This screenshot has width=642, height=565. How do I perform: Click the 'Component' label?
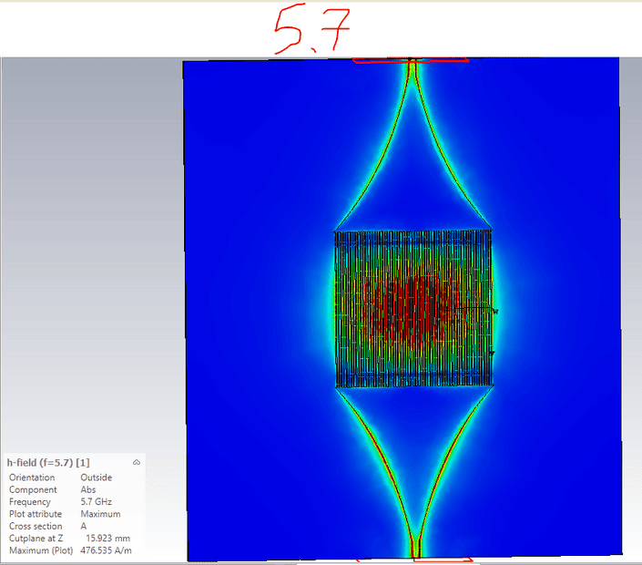pyautogui.click(x=33, y=489)
